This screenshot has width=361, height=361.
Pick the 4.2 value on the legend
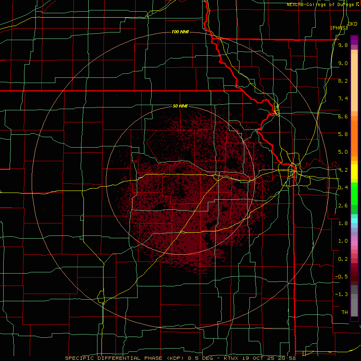click(343, 170)
